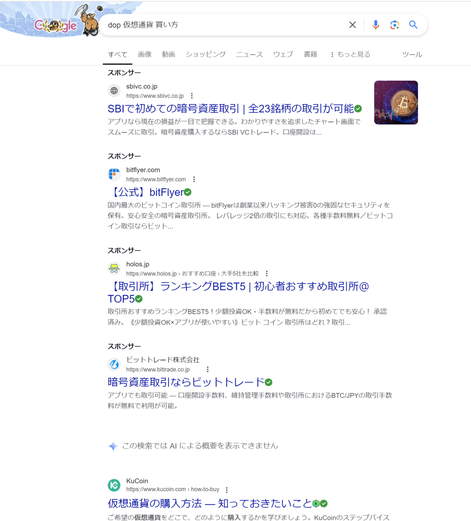This screenshot has width=471, height=521.
Task: Click the AI overview sparkle icon
Action: [x=113, y=446]
